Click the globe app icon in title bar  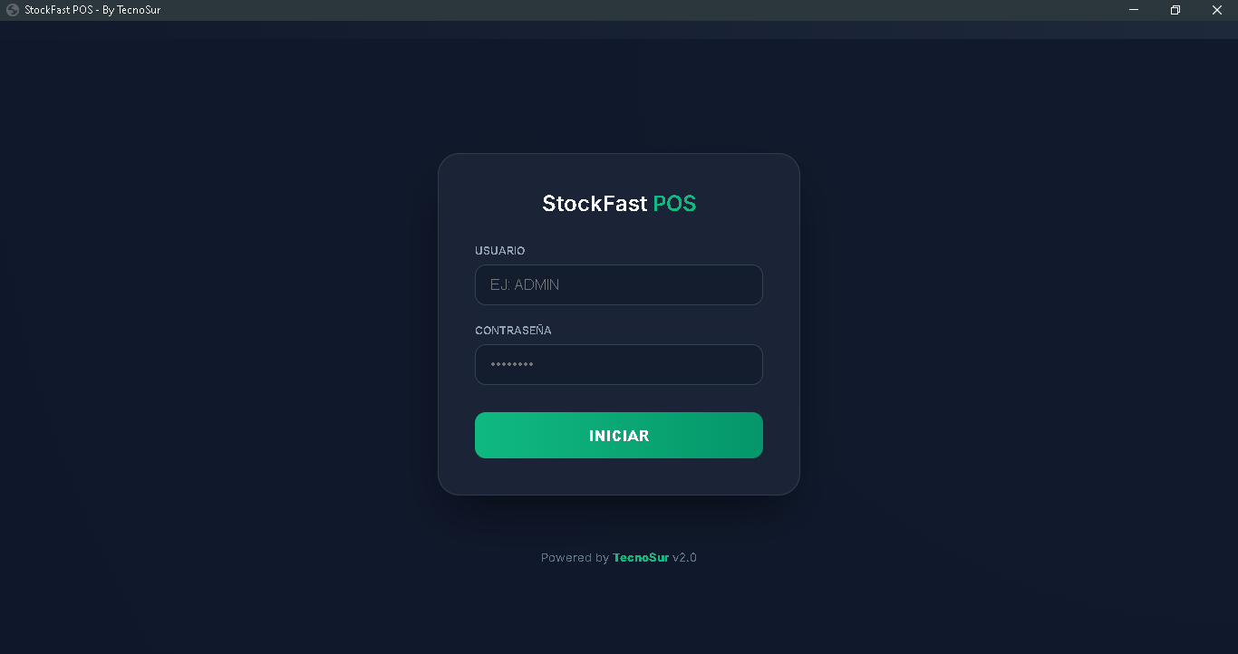pyautogui.click(x=13, y=10)
